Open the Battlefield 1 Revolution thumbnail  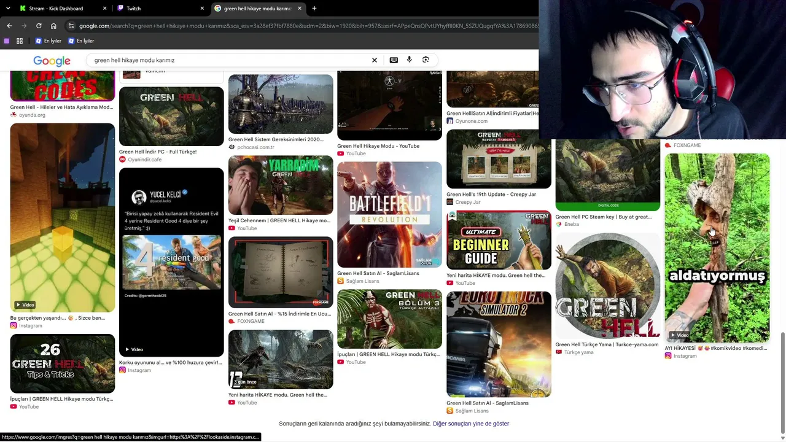coord(389,214)
